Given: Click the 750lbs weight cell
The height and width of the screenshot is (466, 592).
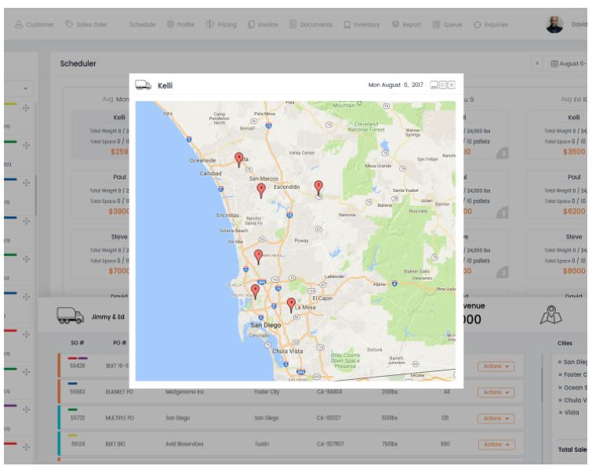Looking at the screenshot, I should (x=390, y=444).
